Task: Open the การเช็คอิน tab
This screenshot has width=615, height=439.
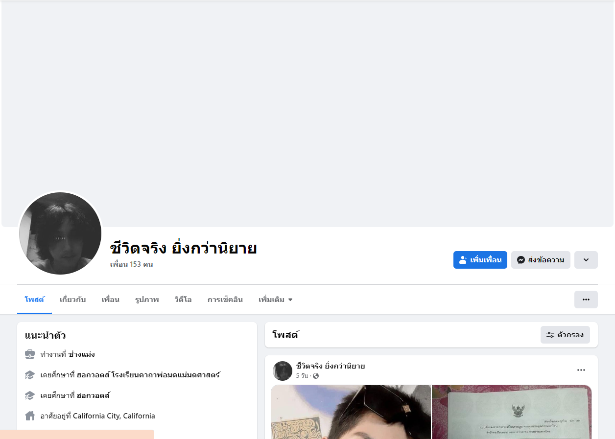Action: [225, 300]
